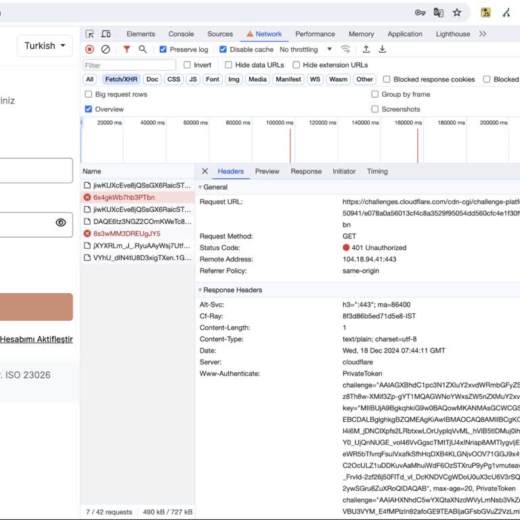
Task: Activate the inspect element picker icon
Action: [89, 34]
